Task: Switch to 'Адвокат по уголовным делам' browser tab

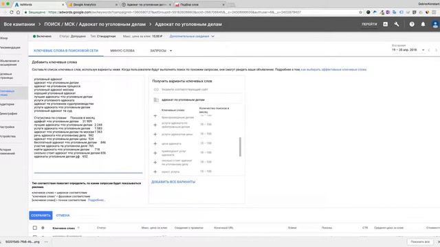Action: click(x=146, y=5)
